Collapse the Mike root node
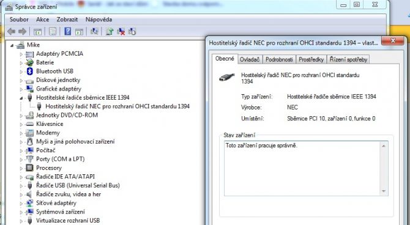This screenshot has width=410, height=225. 12,45
